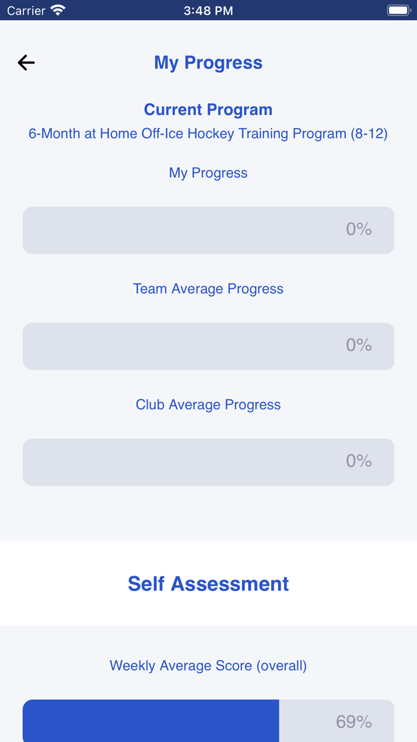Viewport: 417px width, 742px height.
Task: Select the Current Program heading
Action: [x=208, y=110]
